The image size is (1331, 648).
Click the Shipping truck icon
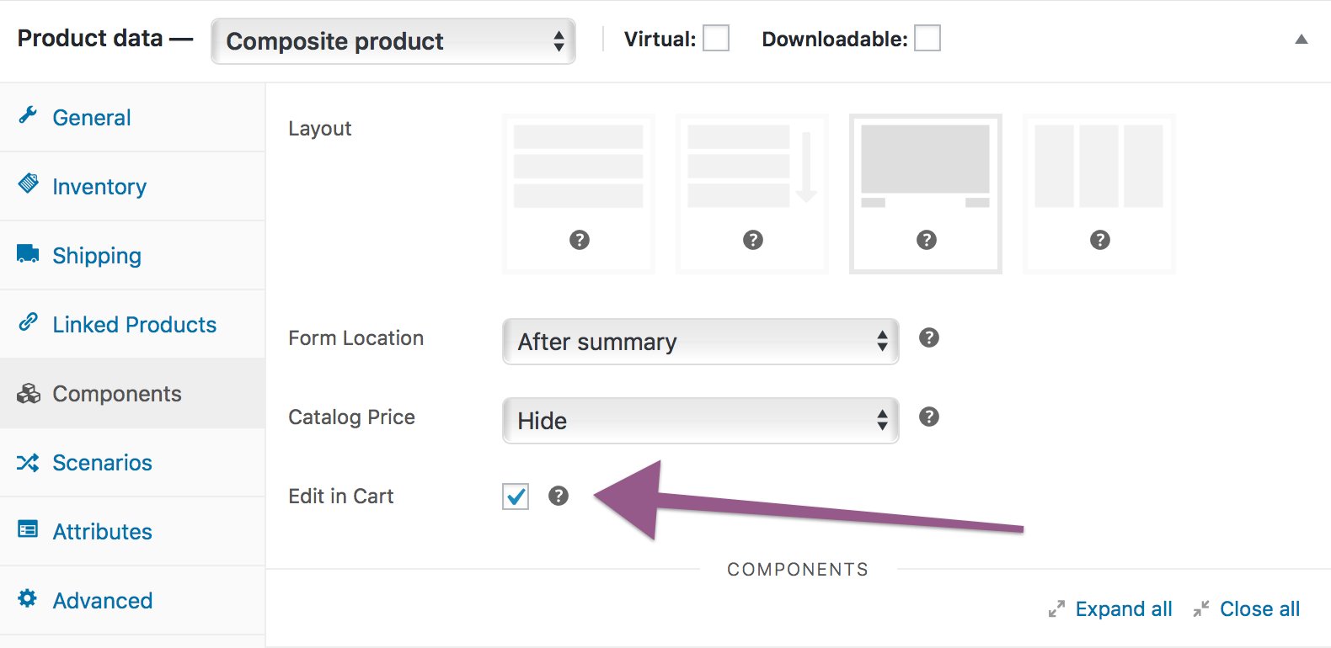pos(28,253)
